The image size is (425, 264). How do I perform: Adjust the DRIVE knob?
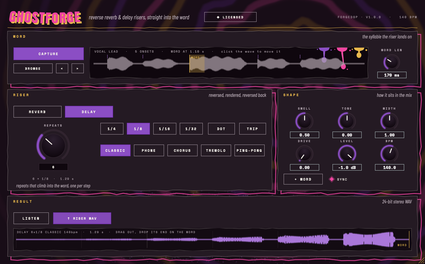coord(304,154)
